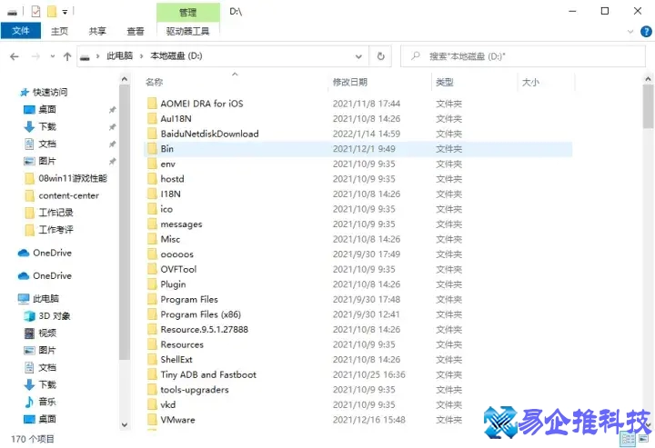Click the env folder icon
Image resolution: width=655 pixels, height=448 pixels.
152,164
